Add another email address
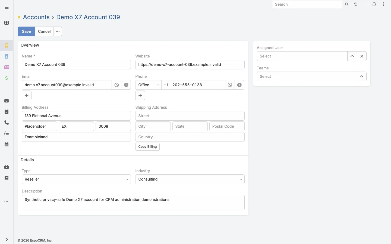This screenshot has width=391, height=244. 27,95
